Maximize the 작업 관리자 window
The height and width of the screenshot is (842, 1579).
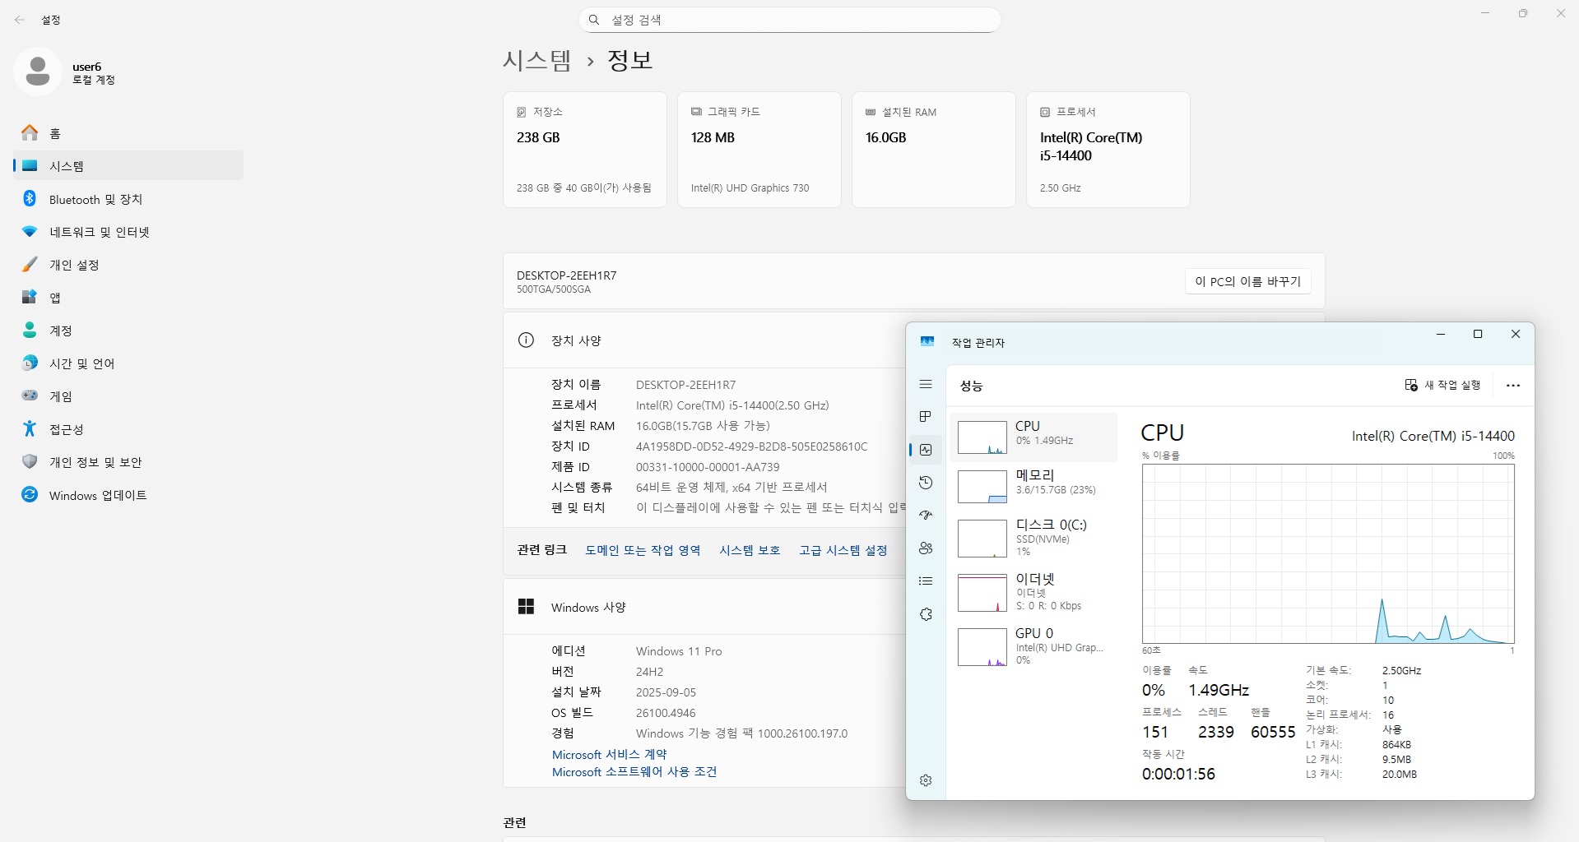pyautogui.click(x=1478, y=334)
